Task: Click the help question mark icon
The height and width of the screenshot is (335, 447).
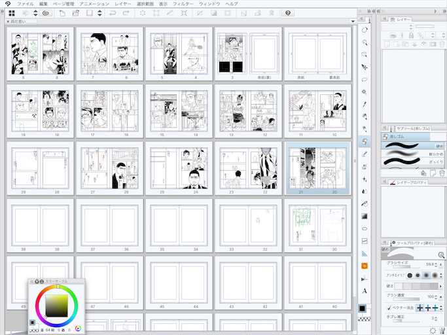Action: click(288, 13)
